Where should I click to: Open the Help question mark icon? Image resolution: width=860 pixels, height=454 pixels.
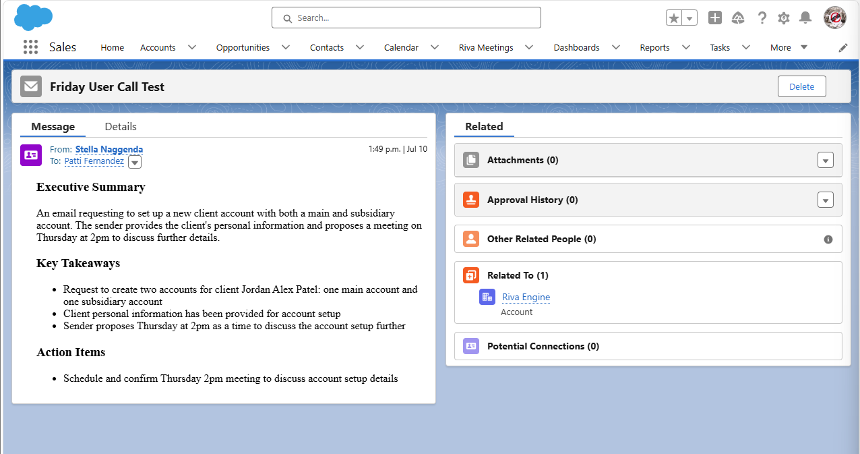[x=762, y=18]
